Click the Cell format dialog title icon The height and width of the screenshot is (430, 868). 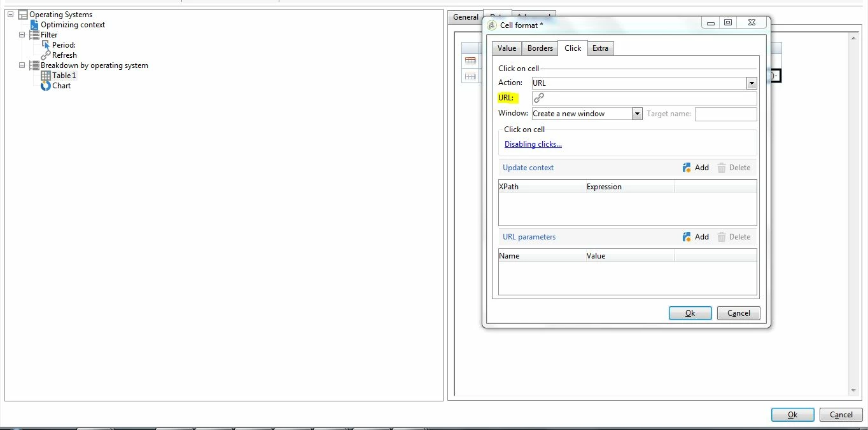(x=492, y=25)
